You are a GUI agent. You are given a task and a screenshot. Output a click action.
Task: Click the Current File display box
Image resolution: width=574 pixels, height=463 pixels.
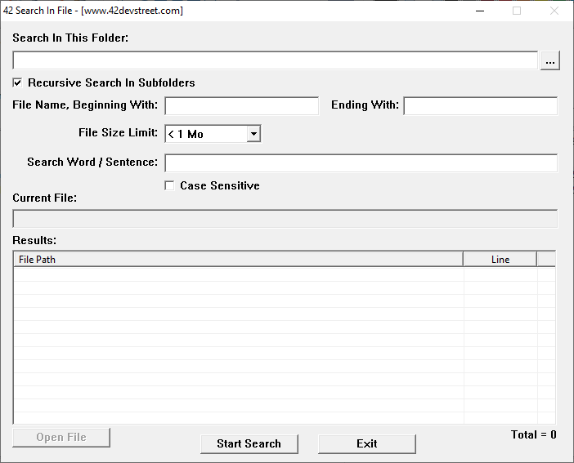(285, 219)
